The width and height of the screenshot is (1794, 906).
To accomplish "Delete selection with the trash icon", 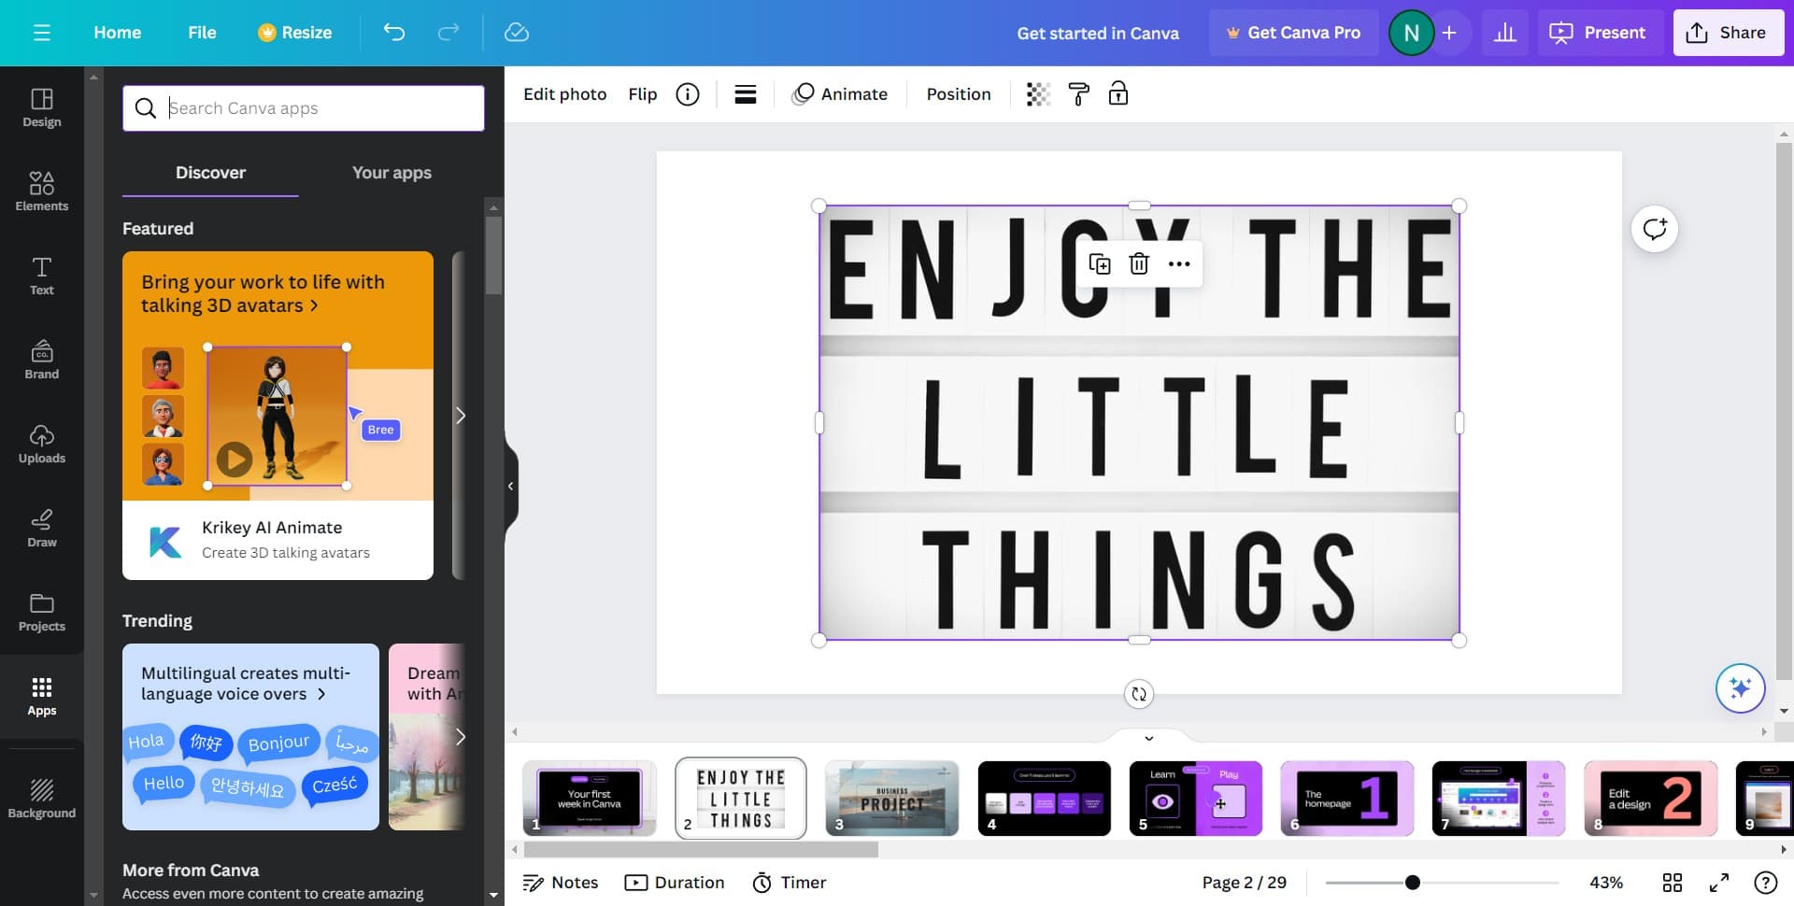I will (1138, 264).
